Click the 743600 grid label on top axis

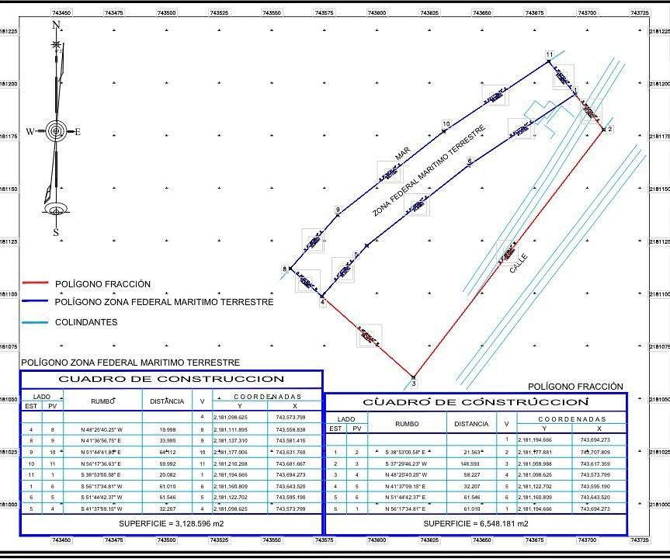[x=377, y=13]
